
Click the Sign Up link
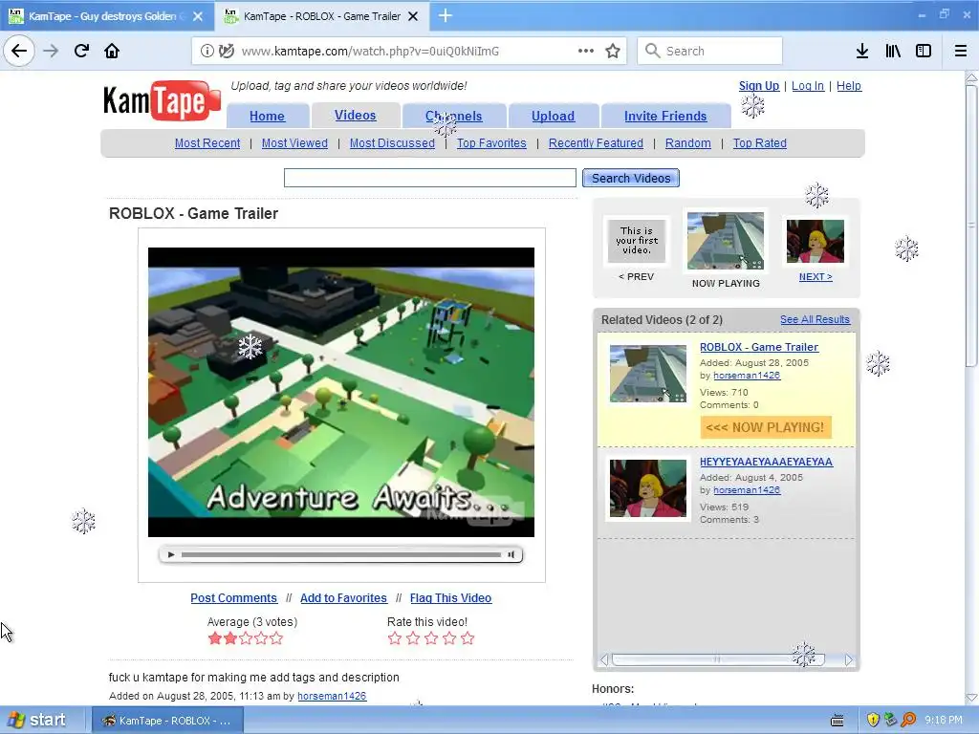point(759,85)
